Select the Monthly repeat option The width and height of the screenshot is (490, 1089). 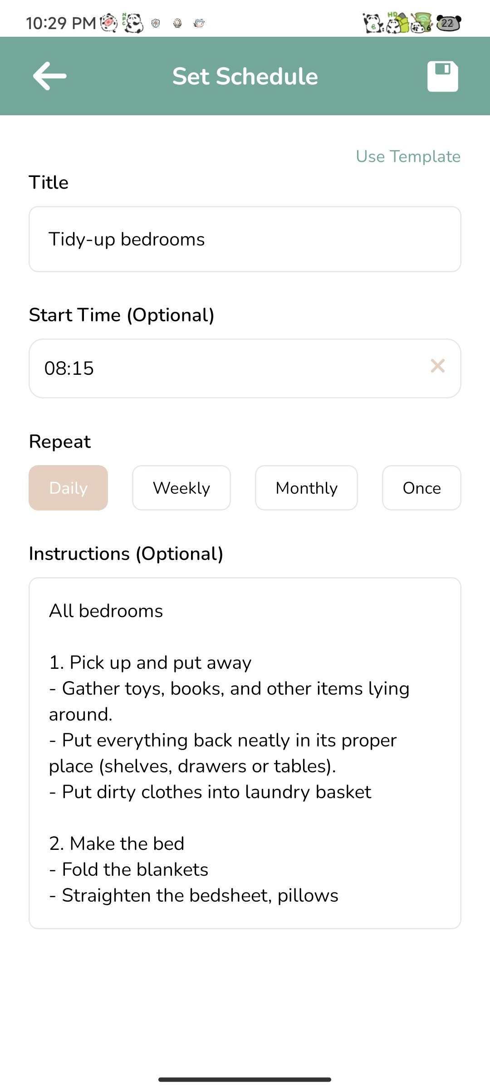pos(306,488)
